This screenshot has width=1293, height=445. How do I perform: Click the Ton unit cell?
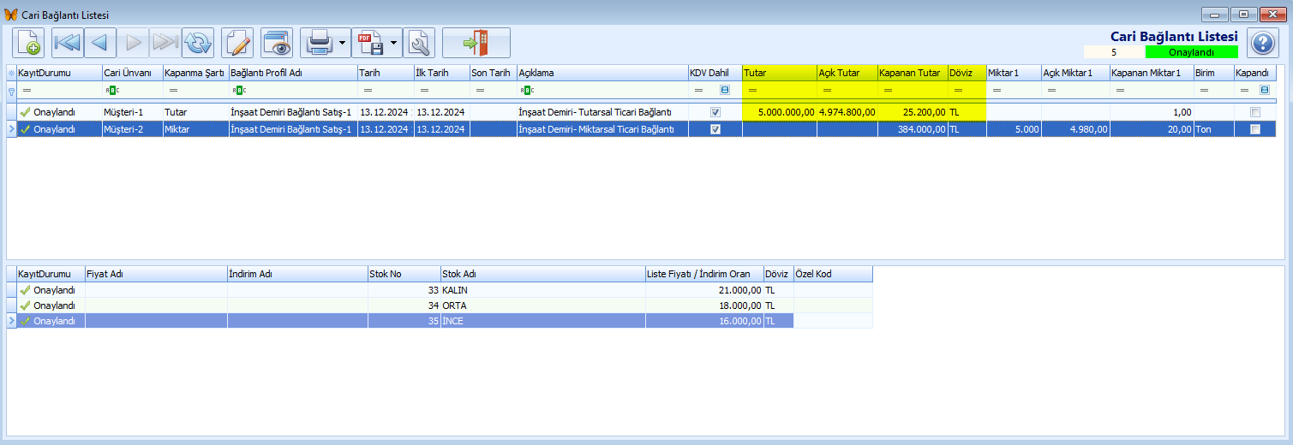[1215, 129]
